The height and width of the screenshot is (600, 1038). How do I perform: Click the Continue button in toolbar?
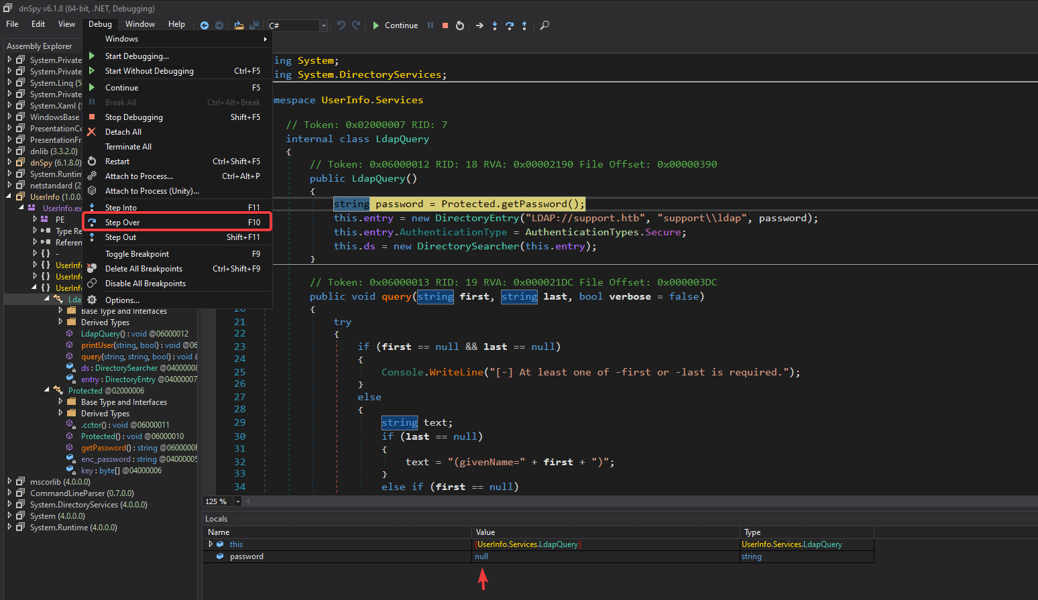[395, 25]
